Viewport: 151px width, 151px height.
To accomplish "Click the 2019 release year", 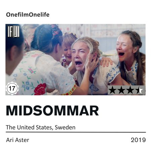I will tap(138, 140).
